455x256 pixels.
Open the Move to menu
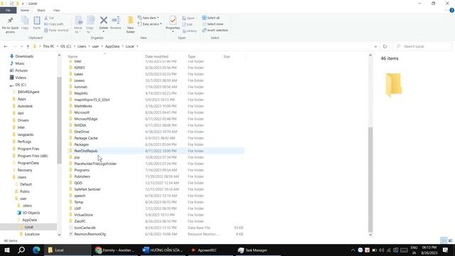click(x=78, y=24)
